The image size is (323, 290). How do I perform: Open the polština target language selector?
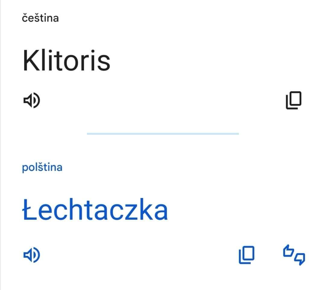tap(42, 167)
